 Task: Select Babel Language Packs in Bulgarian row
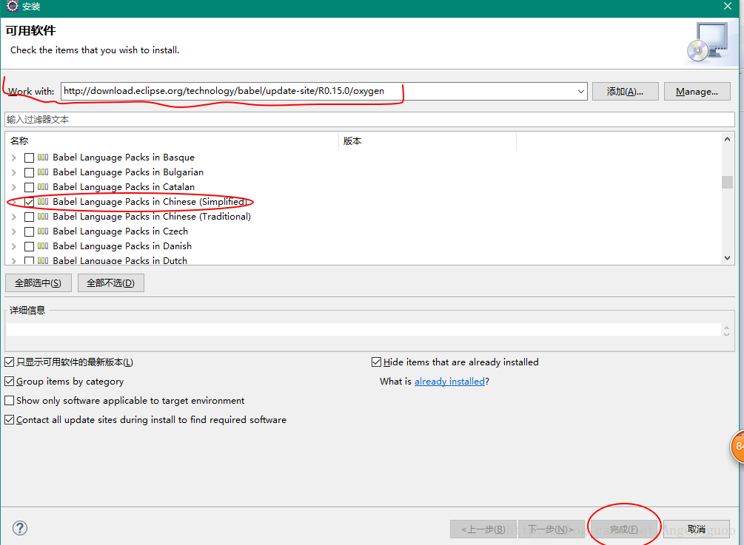[x=128, y=172]
